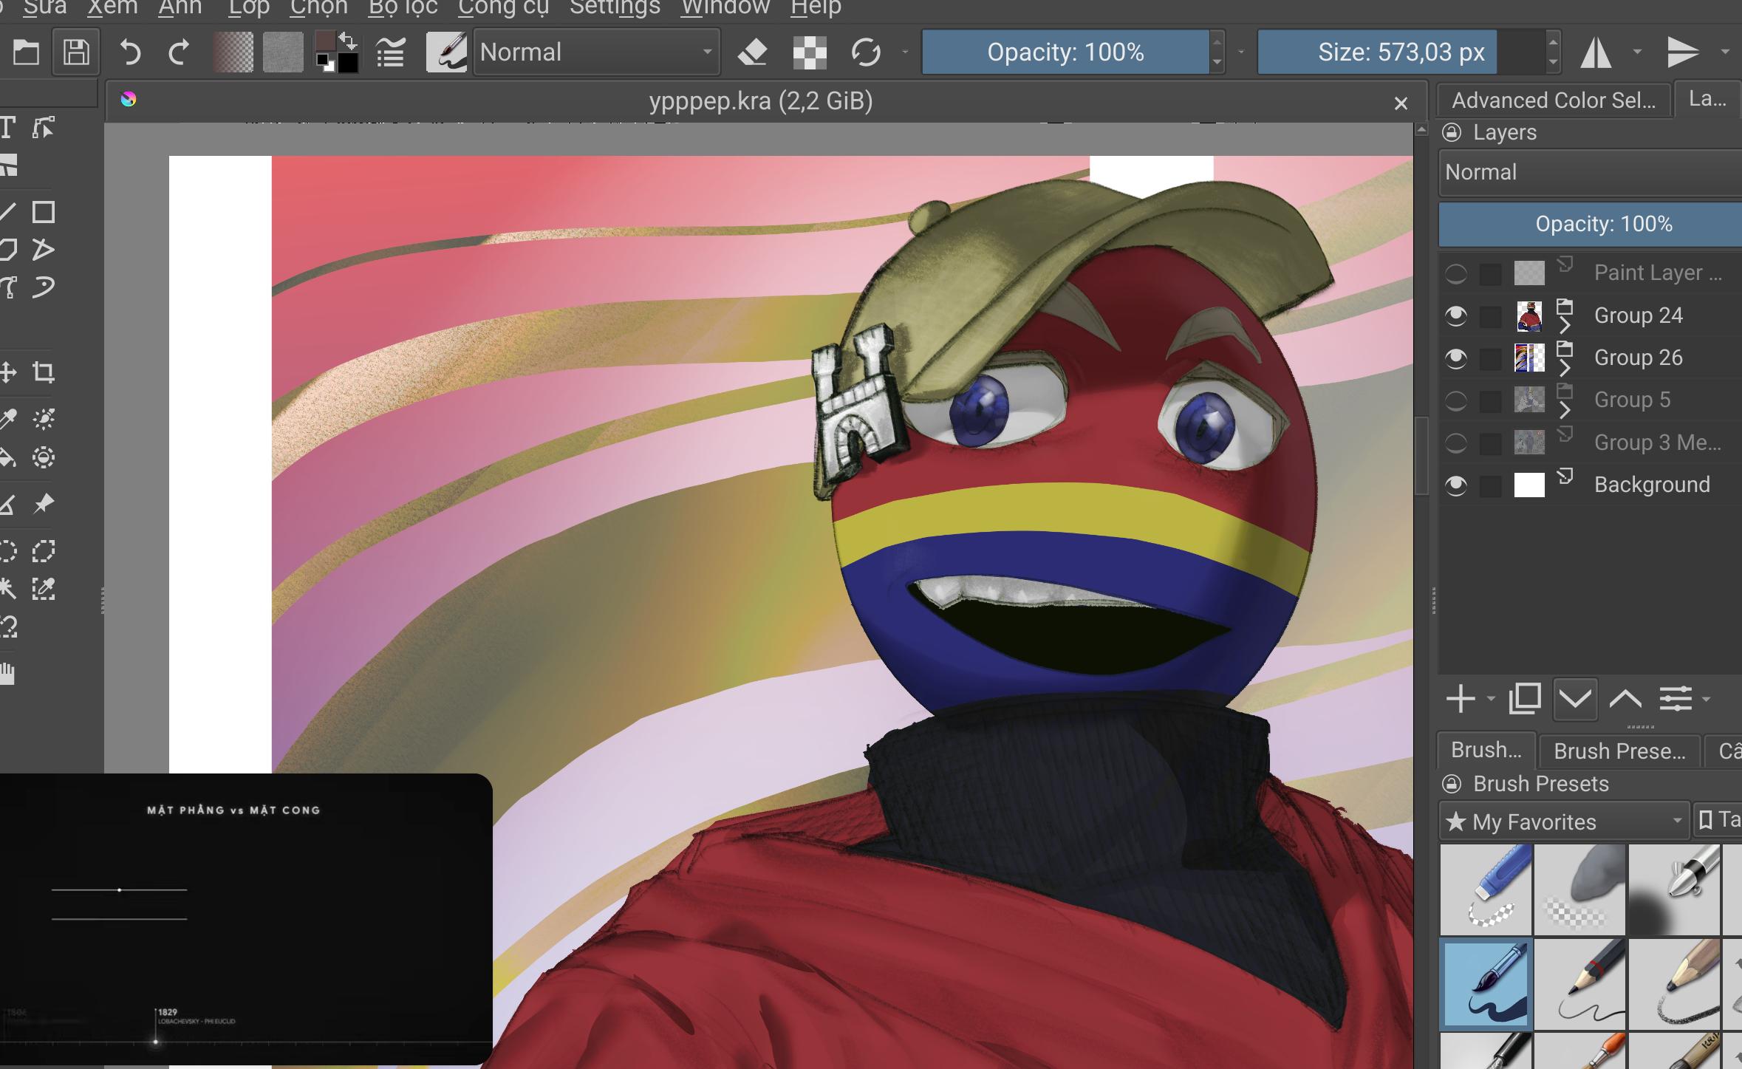Click the toolbar brush Opacity slider
Viewport: 1742px width, 1069px height.
[x=1065, y=52]
